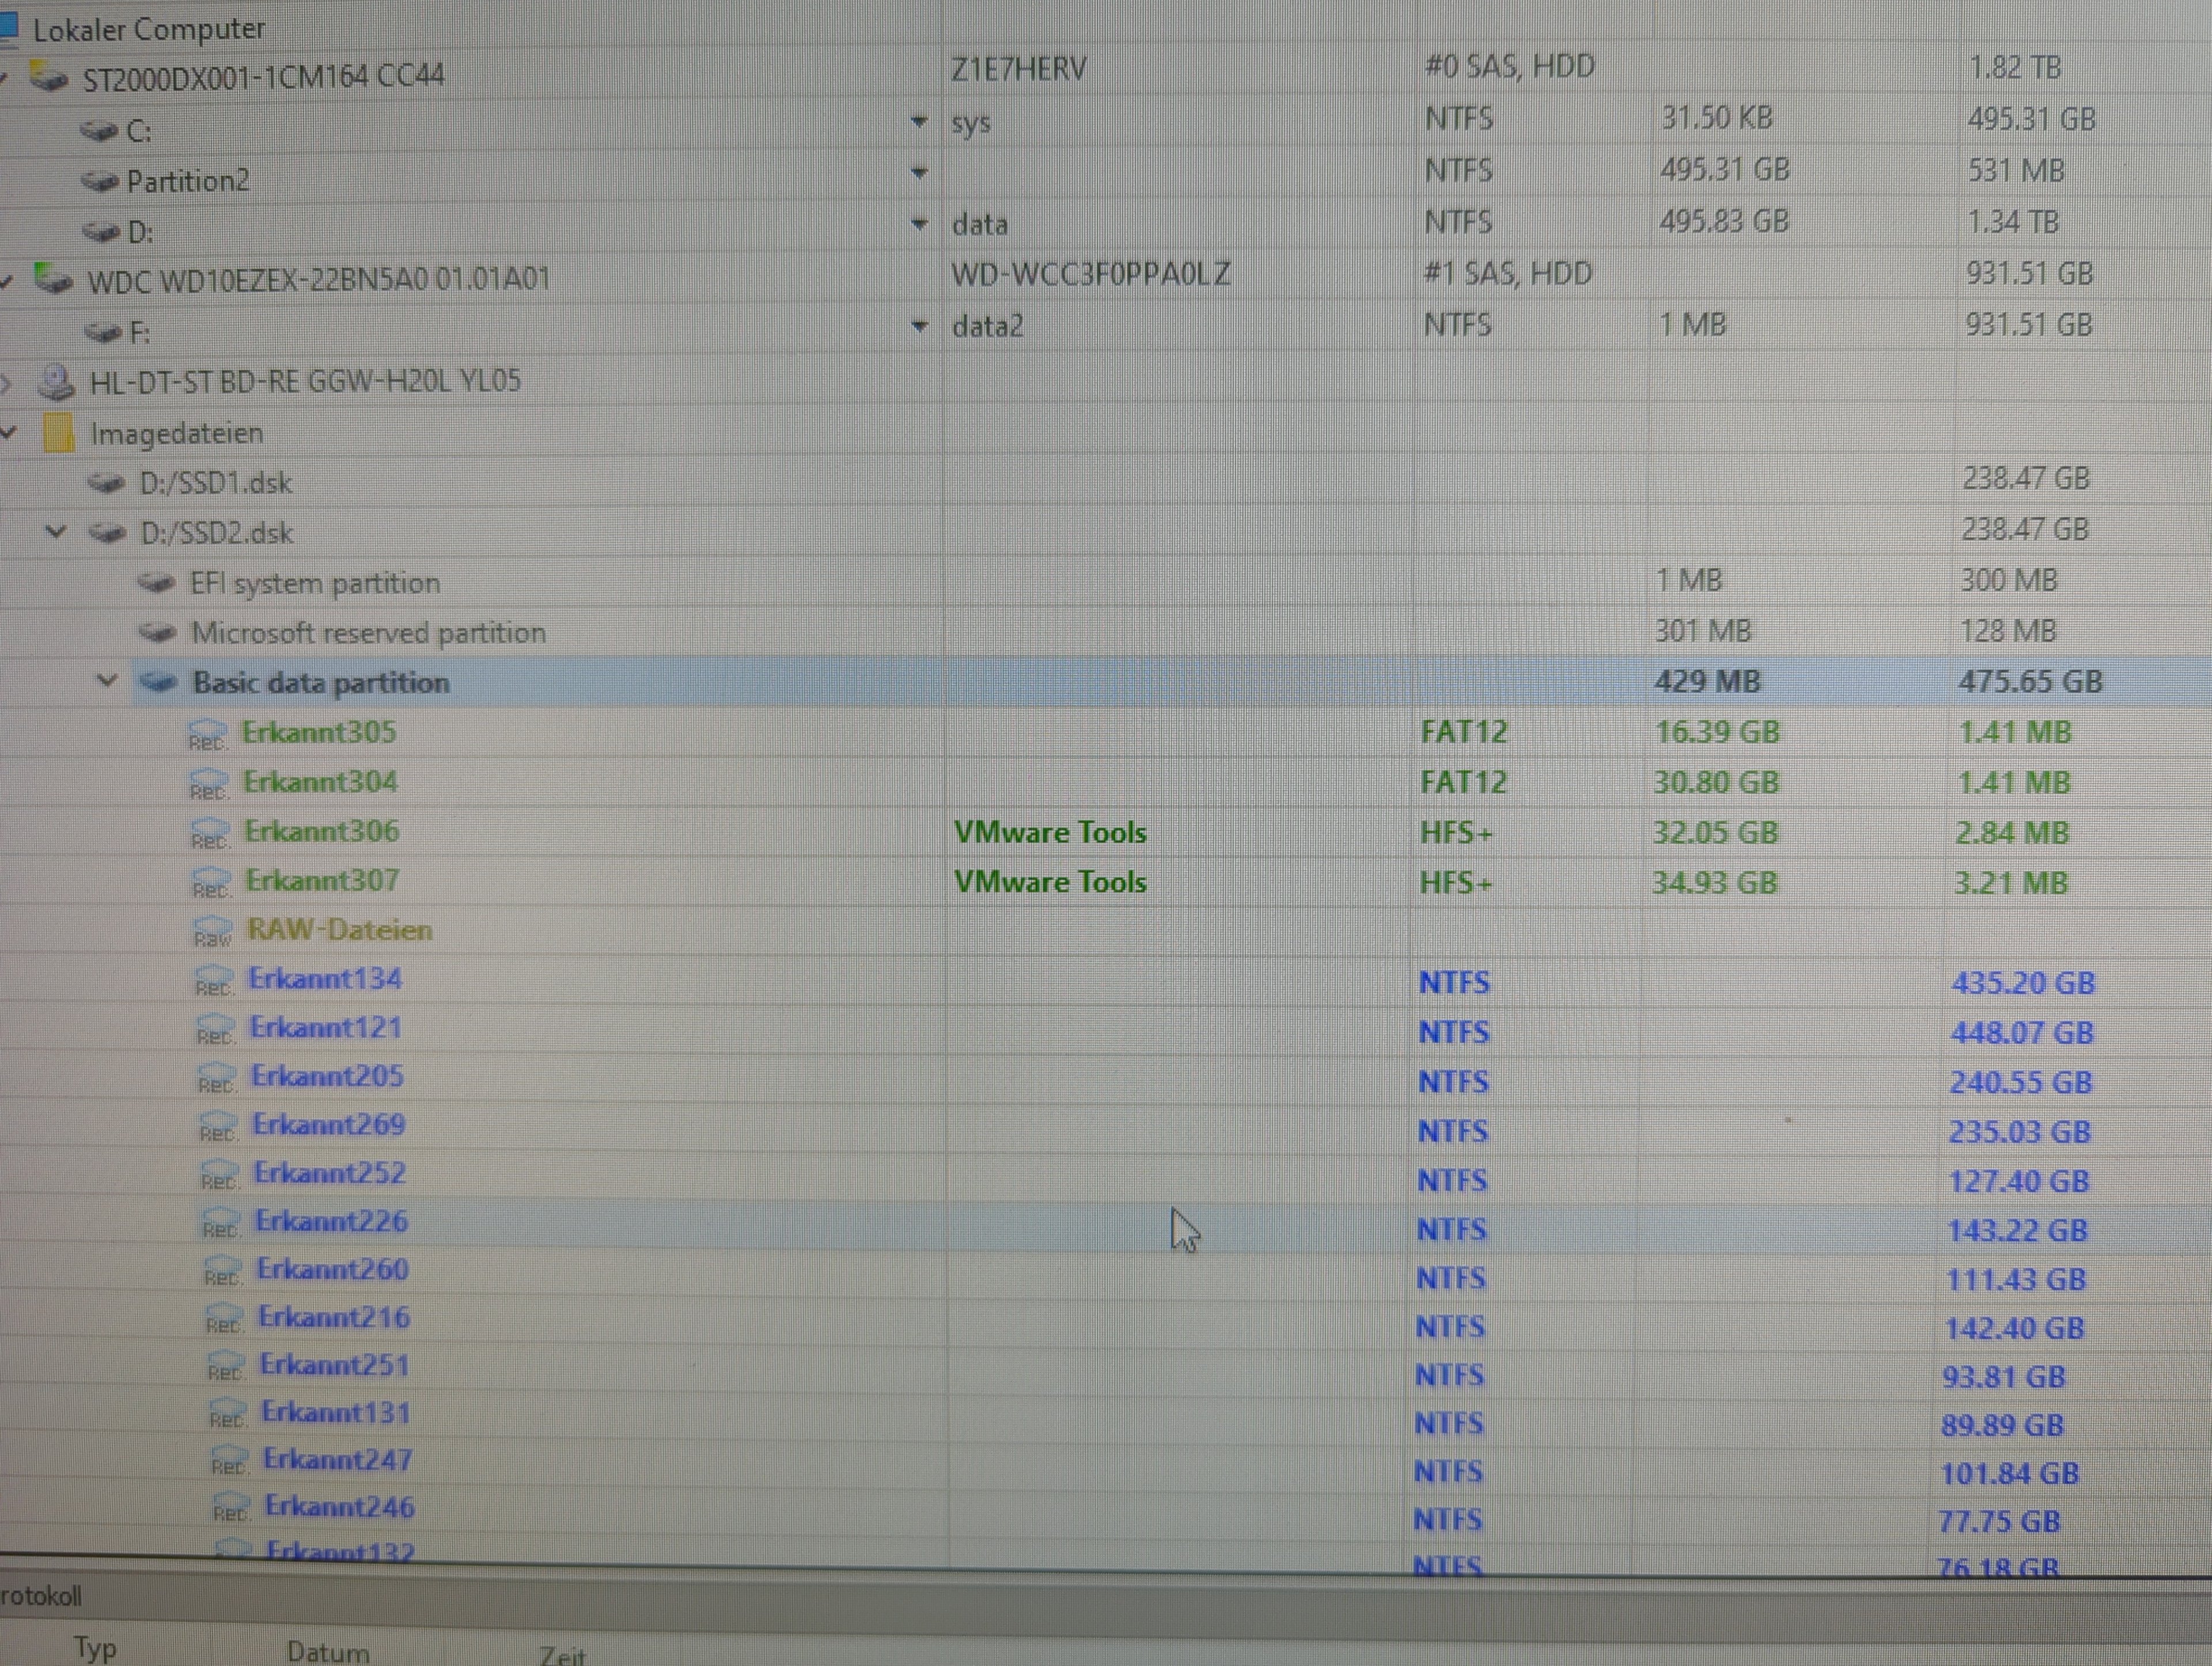Open the dropdown arrow next to C:

919,122
